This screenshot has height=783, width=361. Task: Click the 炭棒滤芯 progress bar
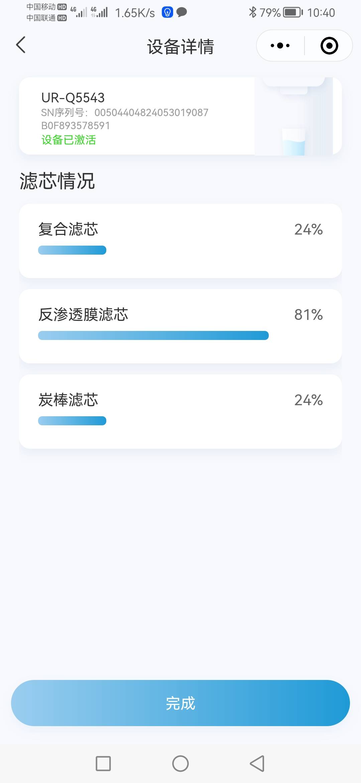72,421
